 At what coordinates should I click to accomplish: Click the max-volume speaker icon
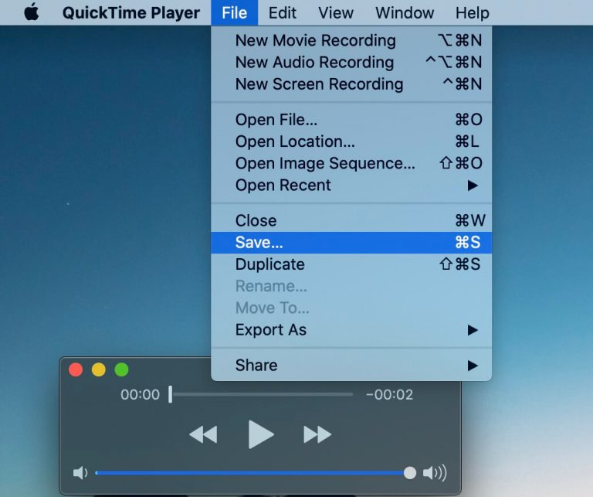point(435,473)
